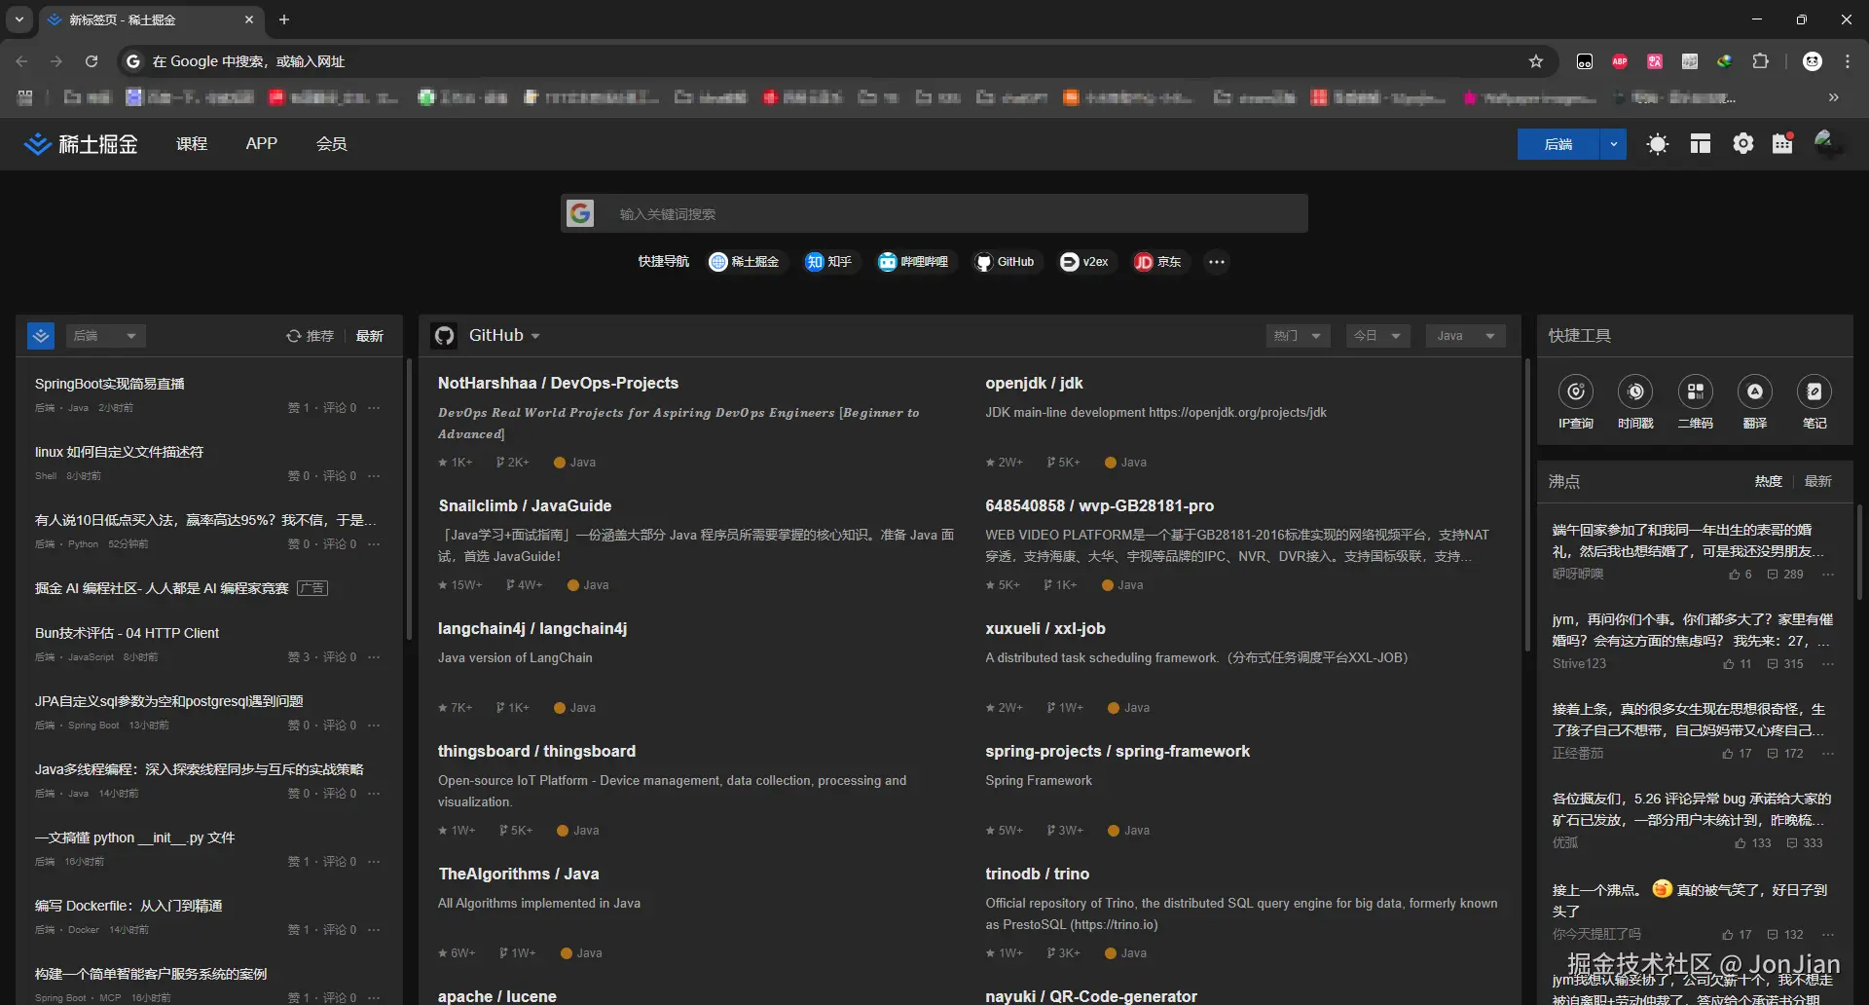Viewport: 1869px width, 1005px height.
Task: Open the 今日 time range dropdown
Action: tap(1377, 336)
